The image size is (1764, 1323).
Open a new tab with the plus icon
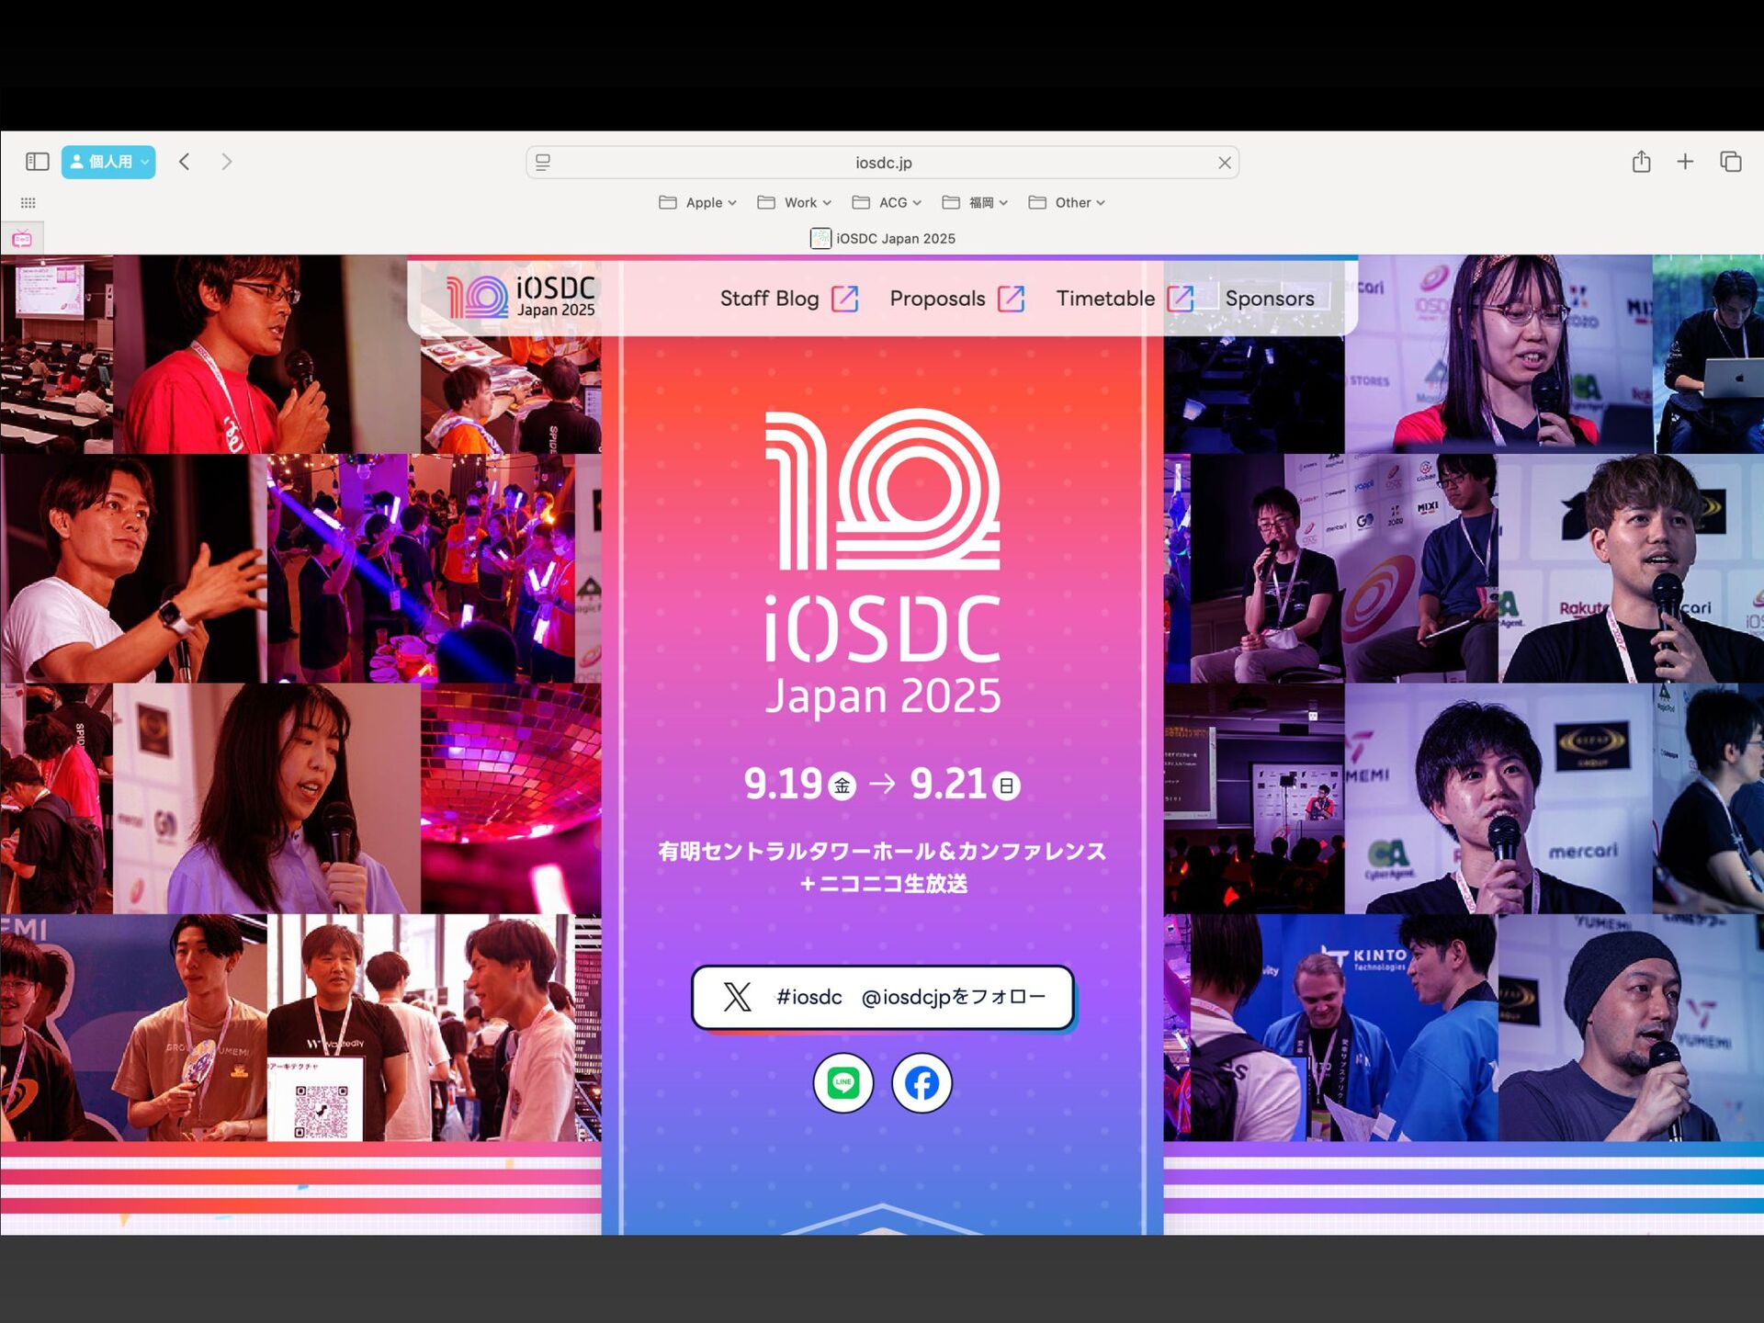coord(1685,162)
